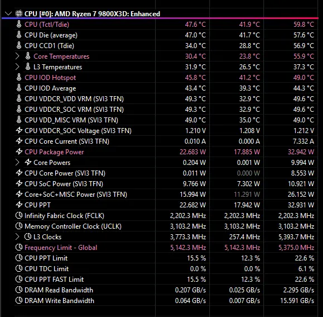This screenshot has height=317, width=323.
Task: Select the CPU TDC Limit row
Action: pyautogui.click(x=166, y=269)
